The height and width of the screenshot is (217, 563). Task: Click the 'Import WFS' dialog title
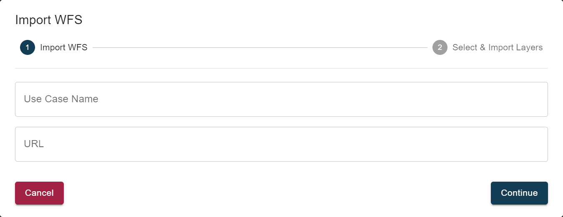click(x=49, y=20)
